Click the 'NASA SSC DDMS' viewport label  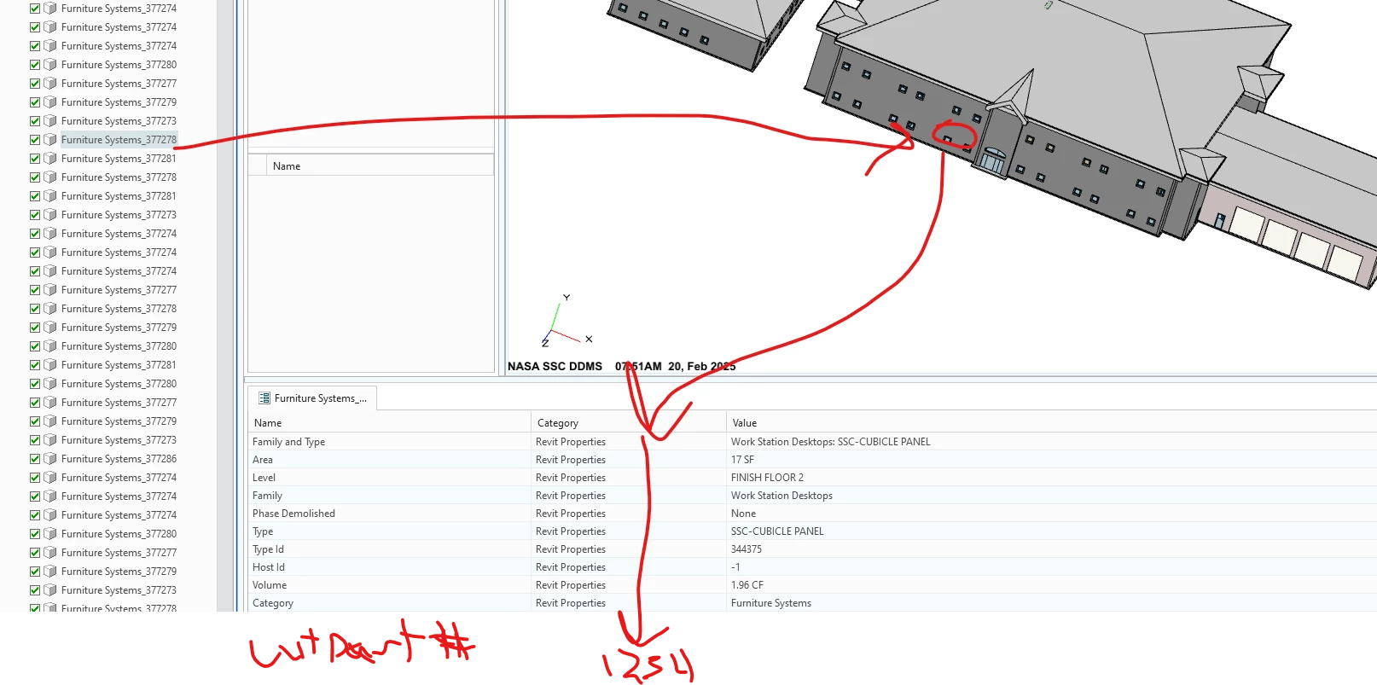pos(555,366)
